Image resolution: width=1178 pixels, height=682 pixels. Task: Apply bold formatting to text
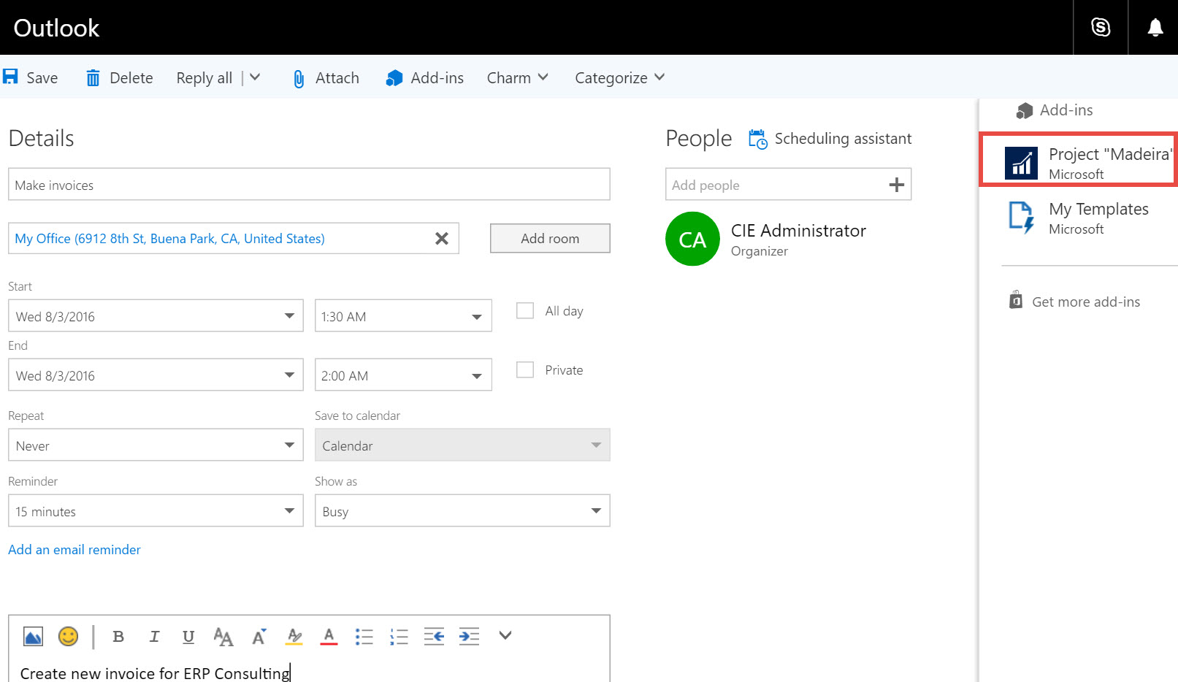pos(118,637)
